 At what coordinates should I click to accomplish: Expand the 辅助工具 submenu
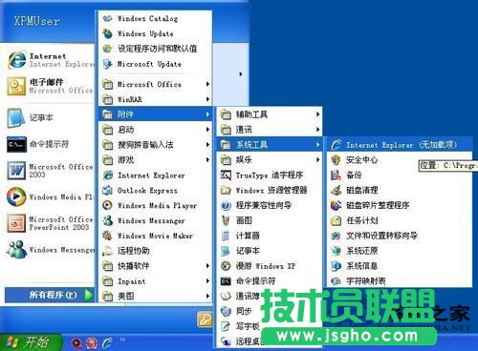(x=270, y=114)
